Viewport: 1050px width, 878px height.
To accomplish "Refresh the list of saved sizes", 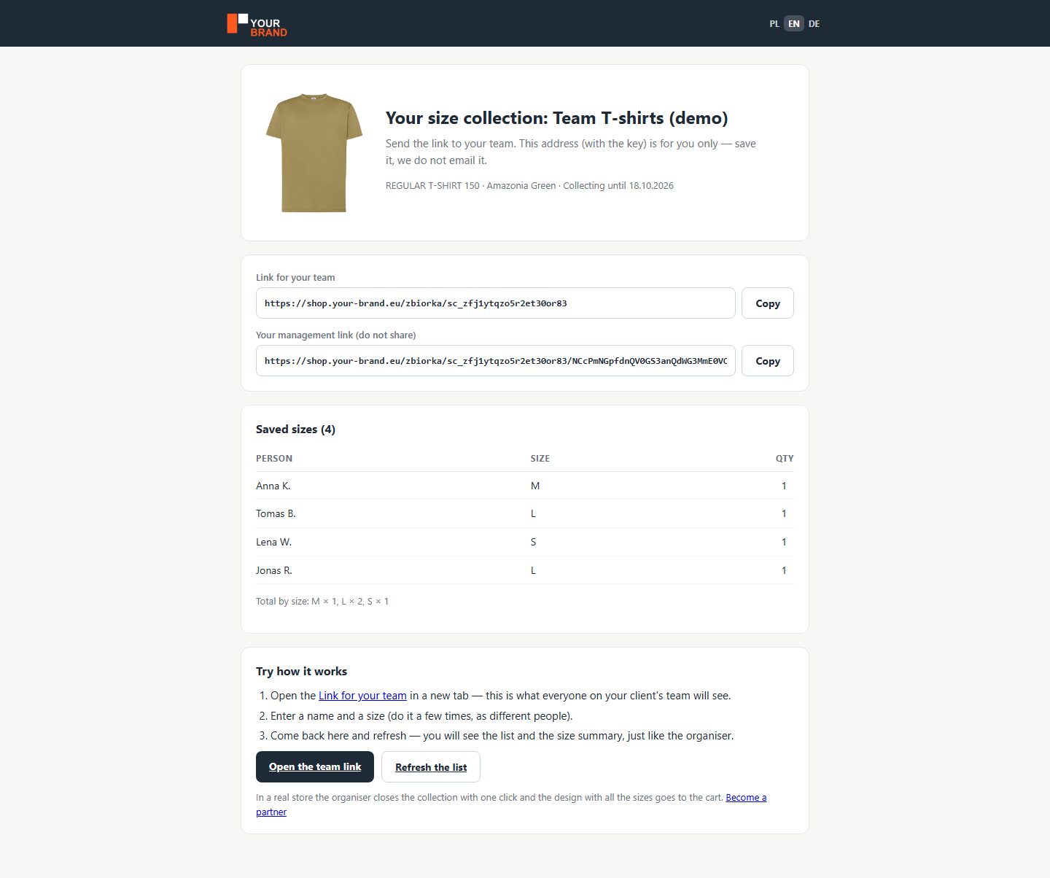I will click(x=431, y=767).
